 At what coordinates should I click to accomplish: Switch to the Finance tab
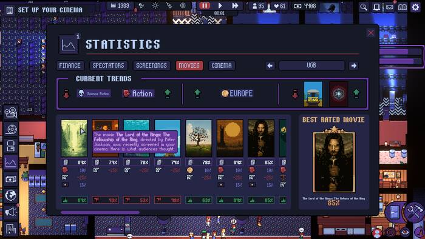click(x=70, y=66)
